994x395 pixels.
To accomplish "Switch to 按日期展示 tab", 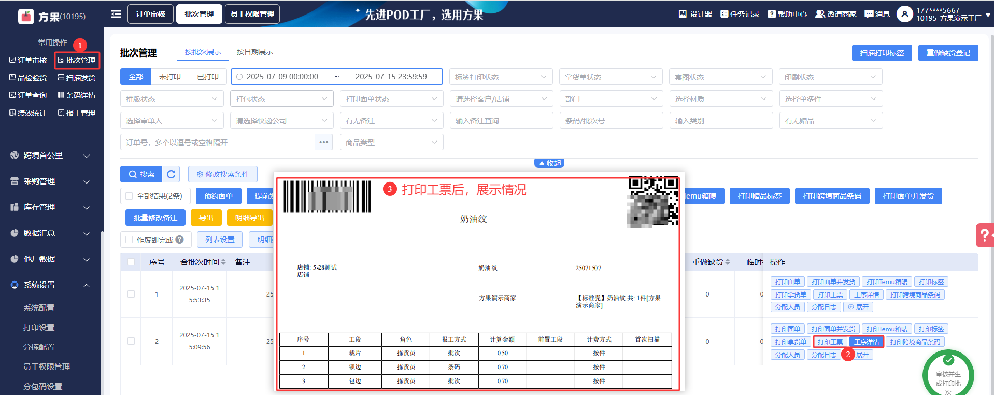I will 254,52.
